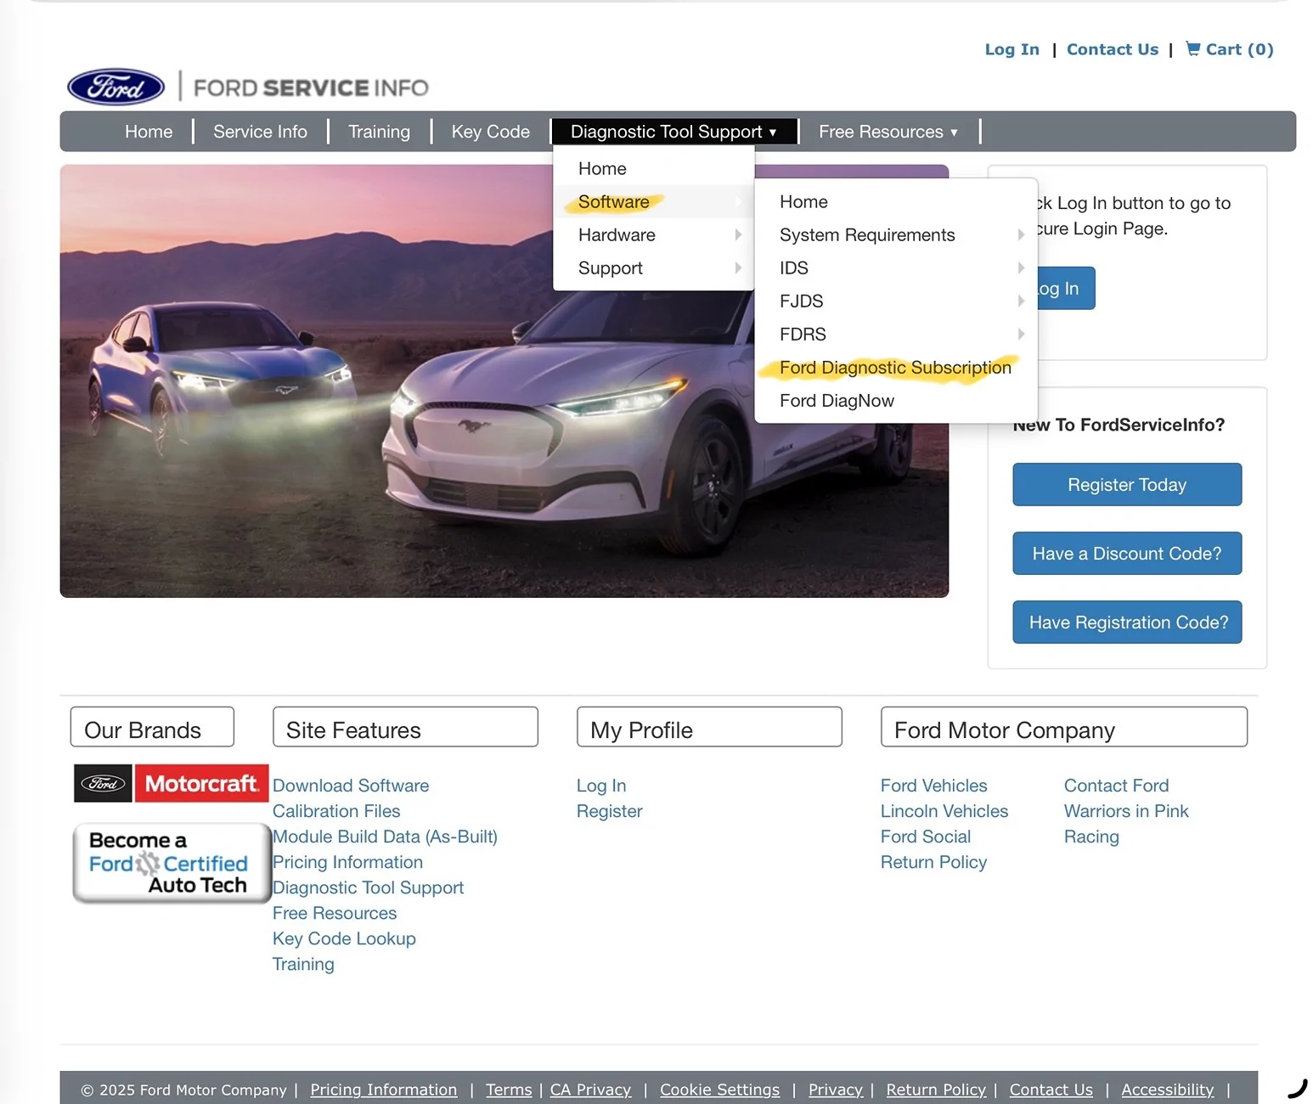Click Log In under My Profile
Image resolution: width=1313 pixels, height=1104 pixels.
coord(601,786)
